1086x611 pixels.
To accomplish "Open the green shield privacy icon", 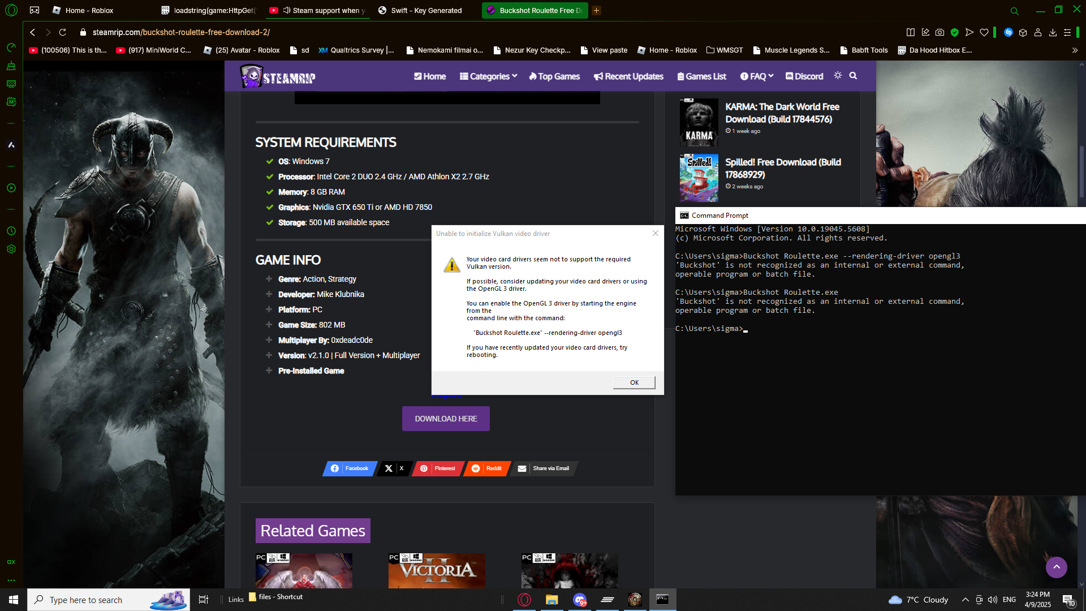I will [955, 32].
